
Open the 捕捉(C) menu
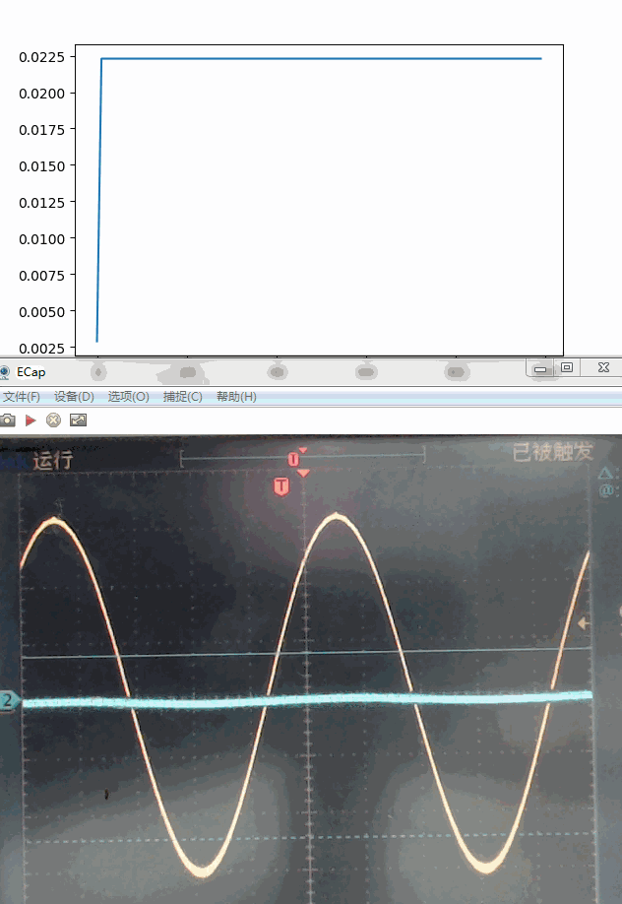(182, 397)
